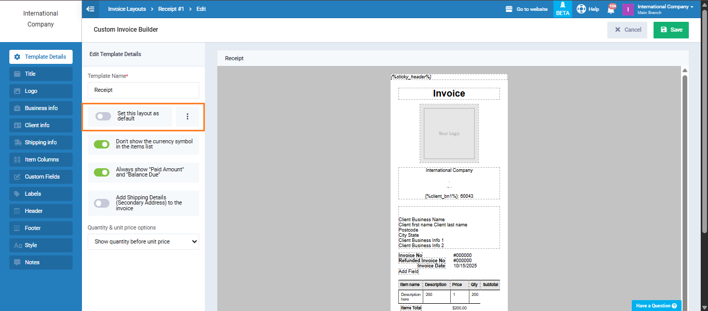Open the Logo section in sidebar
The width and height of the screenshot is (708, 311).
click(x=41, y=91)
